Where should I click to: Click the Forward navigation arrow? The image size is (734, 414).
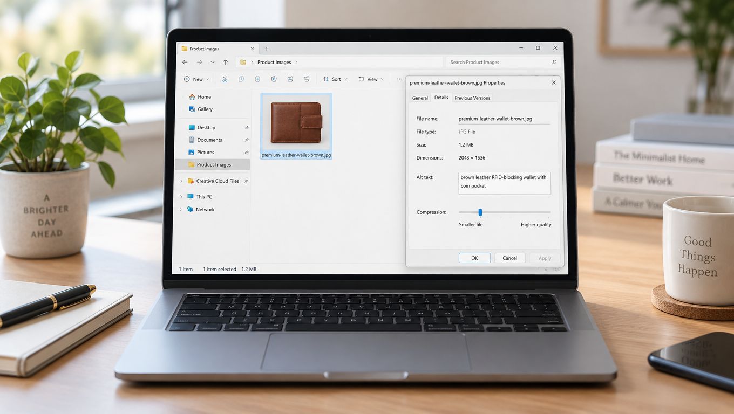point(199,63)
